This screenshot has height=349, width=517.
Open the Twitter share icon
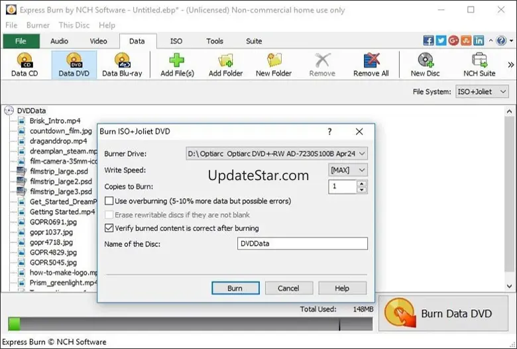(x=441, y=40)
